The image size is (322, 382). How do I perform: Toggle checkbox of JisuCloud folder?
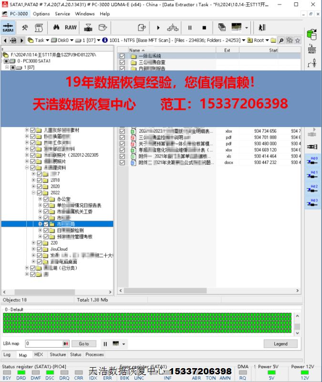[40, 249]
